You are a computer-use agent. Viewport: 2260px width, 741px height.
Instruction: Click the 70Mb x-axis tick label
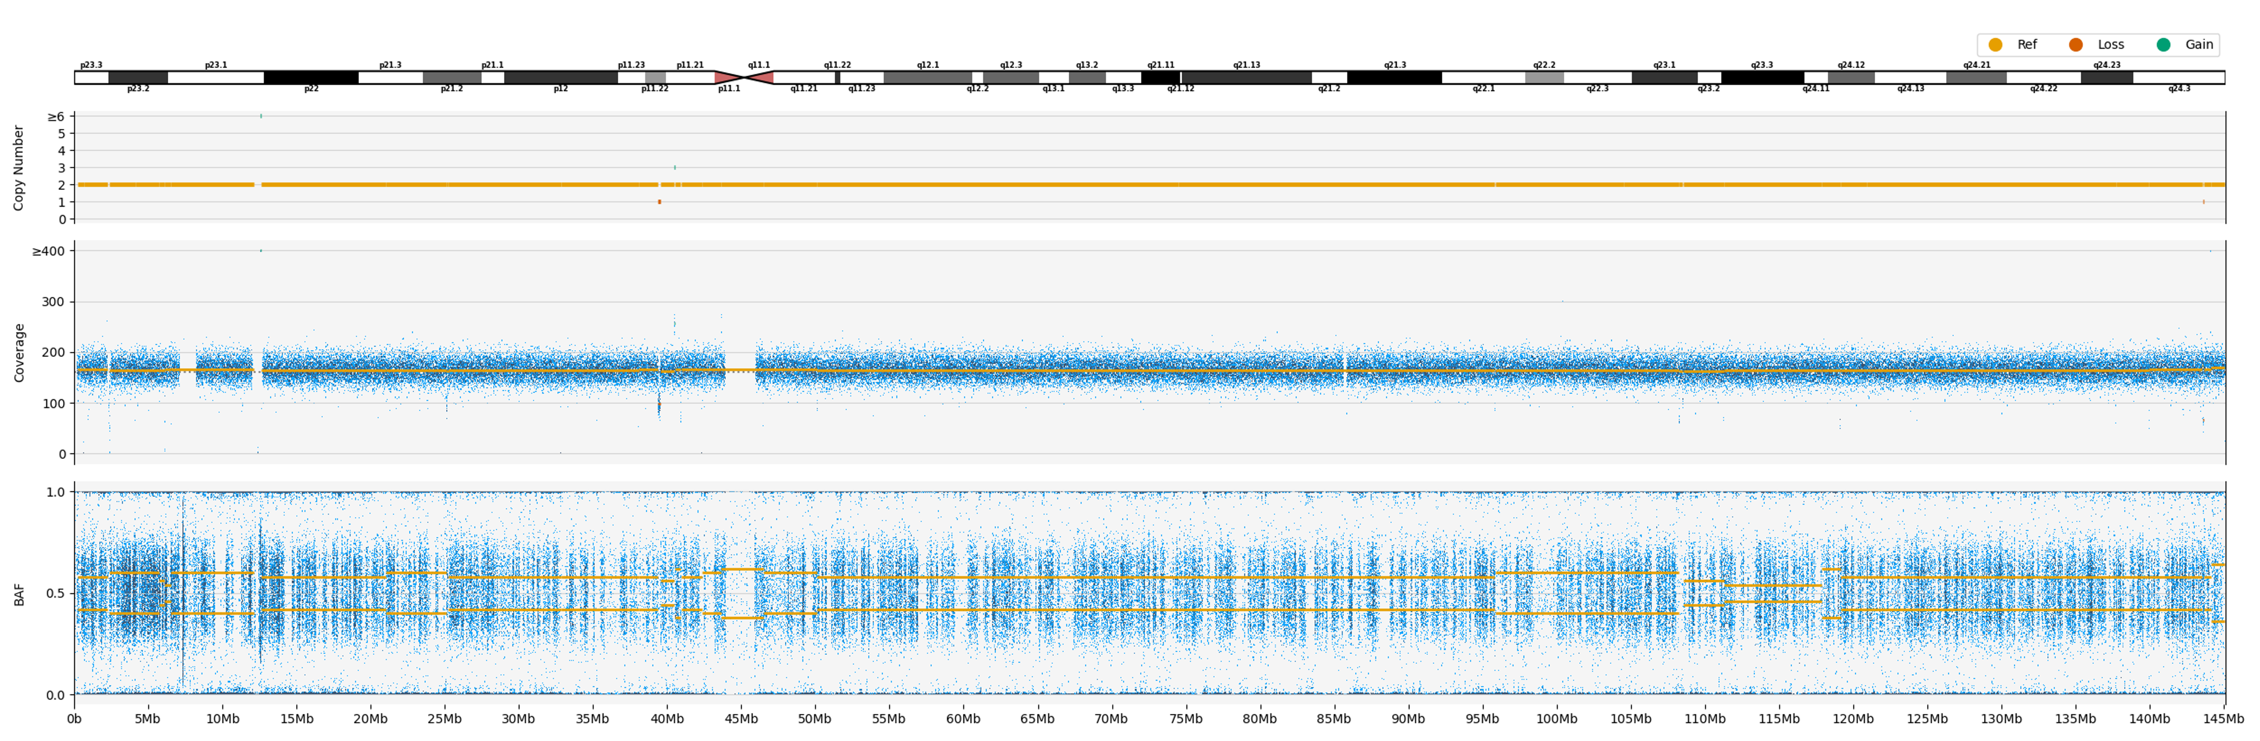click(x=1111, y=719)
